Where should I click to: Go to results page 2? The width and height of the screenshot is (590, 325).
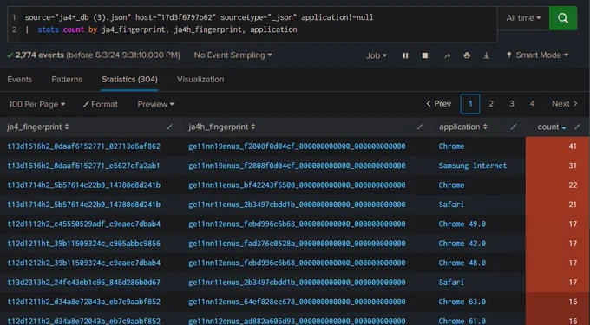(x=491, y=104)
